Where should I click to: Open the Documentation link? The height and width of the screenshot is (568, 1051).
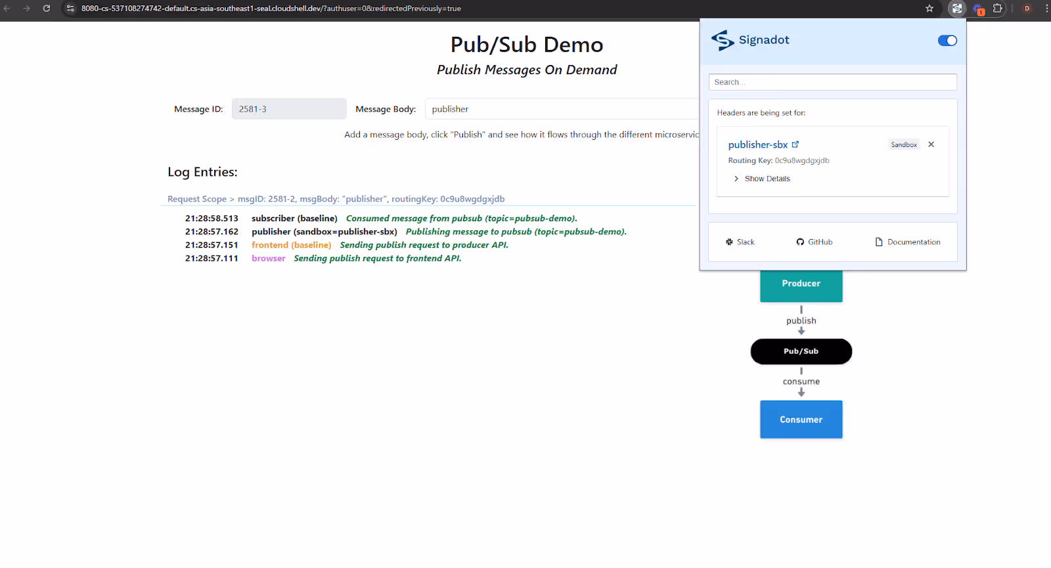908,242
